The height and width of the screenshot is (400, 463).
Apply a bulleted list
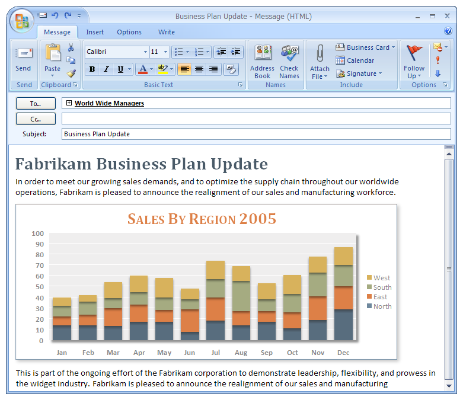point(178,52)
